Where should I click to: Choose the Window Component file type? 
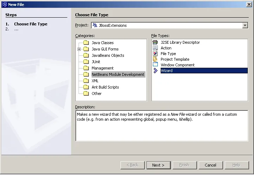[x=178, y=65]
